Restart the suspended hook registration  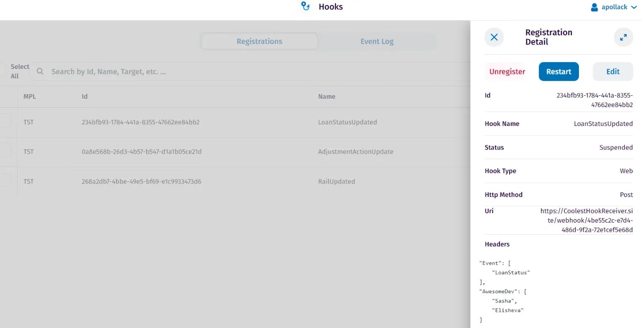click(x=559, y=72)
